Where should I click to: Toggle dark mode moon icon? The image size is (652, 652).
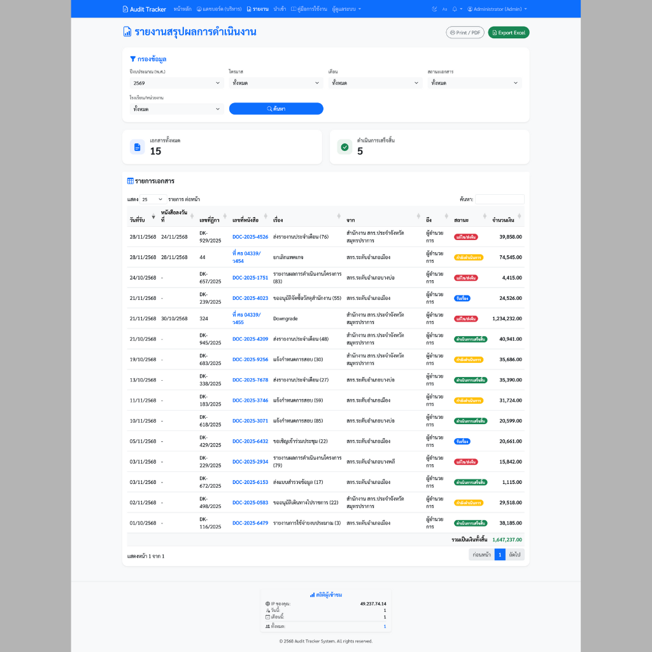pyautogui.click(x=434, y=9)
